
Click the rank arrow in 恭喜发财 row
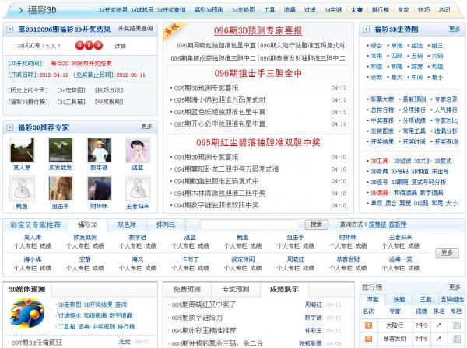tap(438, 339)
